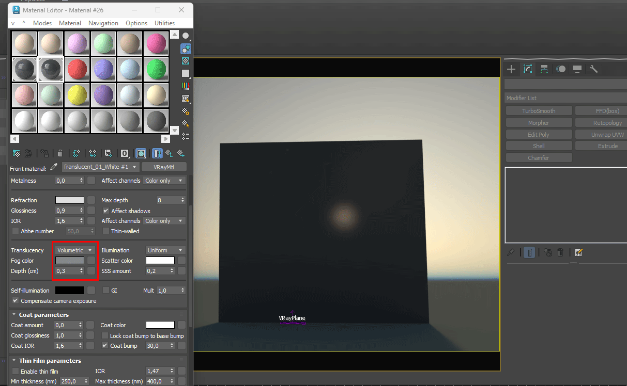The width and height of the screenshot is (627, 386).
Task: Toggle Show Shaded Material in Viewport
Action: click(141, 153)
